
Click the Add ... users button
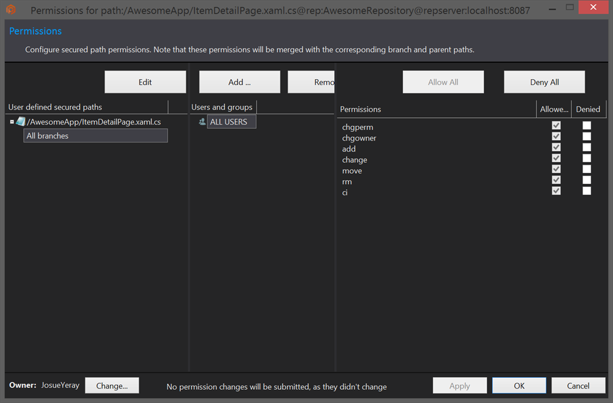click(239, 82)
